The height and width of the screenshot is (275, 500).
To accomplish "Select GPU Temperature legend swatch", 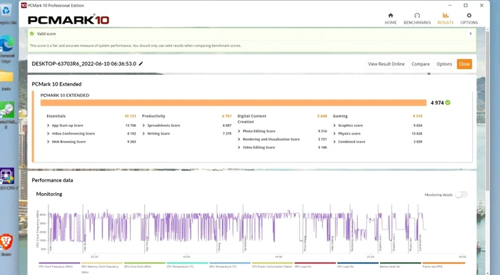I will (x=230, y=263).
